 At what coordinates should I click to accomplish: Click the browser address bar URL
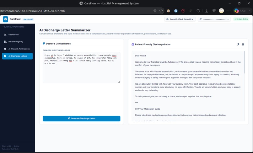click(33, 11)
